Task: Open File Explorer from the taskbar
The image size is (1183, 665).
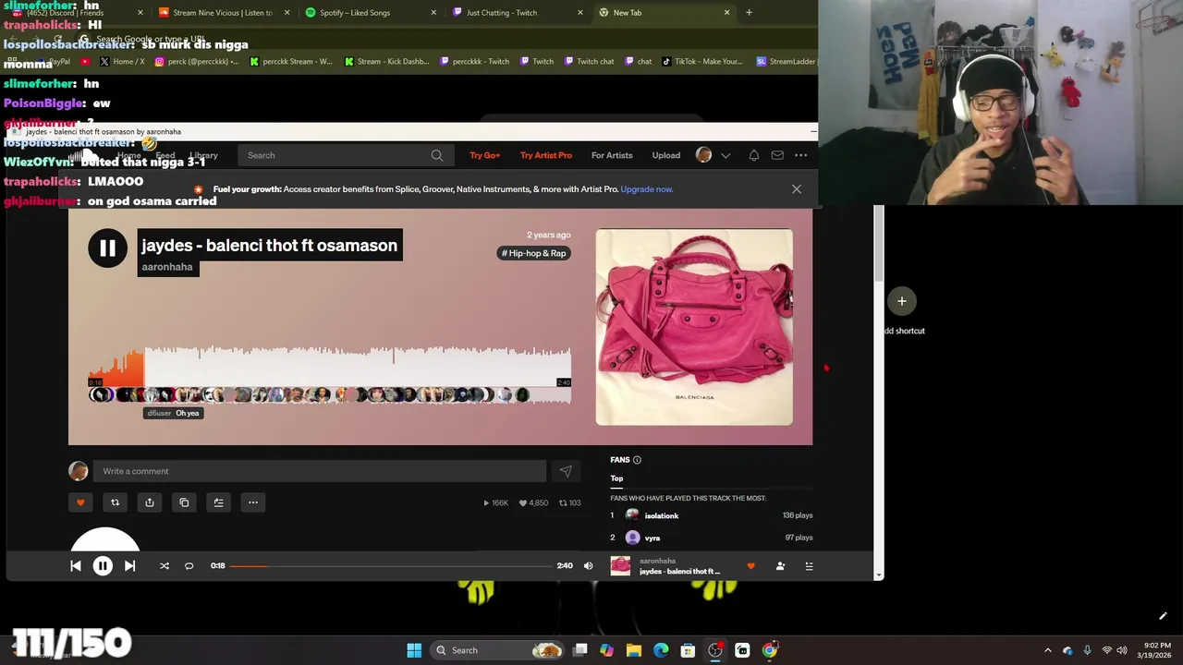Action: click(633, 650)
